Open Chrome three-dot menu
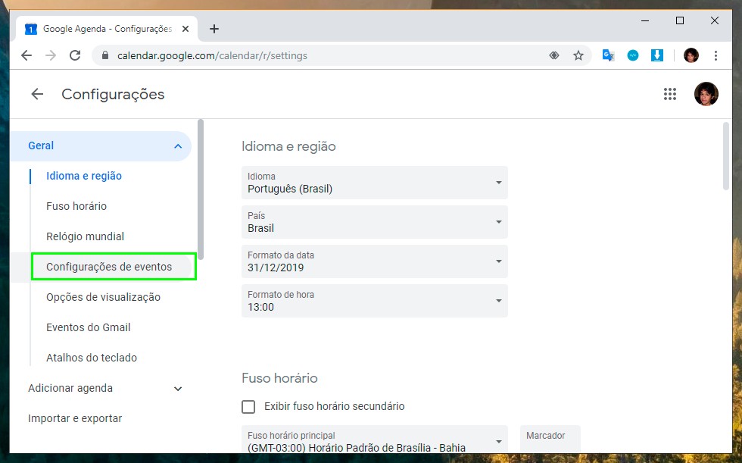 point(715,55)
